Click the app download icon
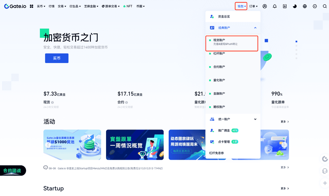Viewport: 329px width, 196px height. pyautogui.click(x=285, y=6)
